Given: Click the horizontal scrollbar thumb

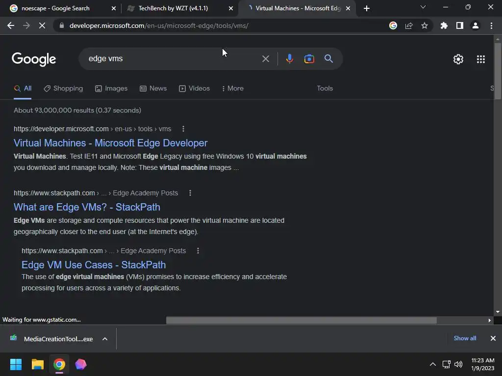Looking at the screenshot, I should point(301,320).
